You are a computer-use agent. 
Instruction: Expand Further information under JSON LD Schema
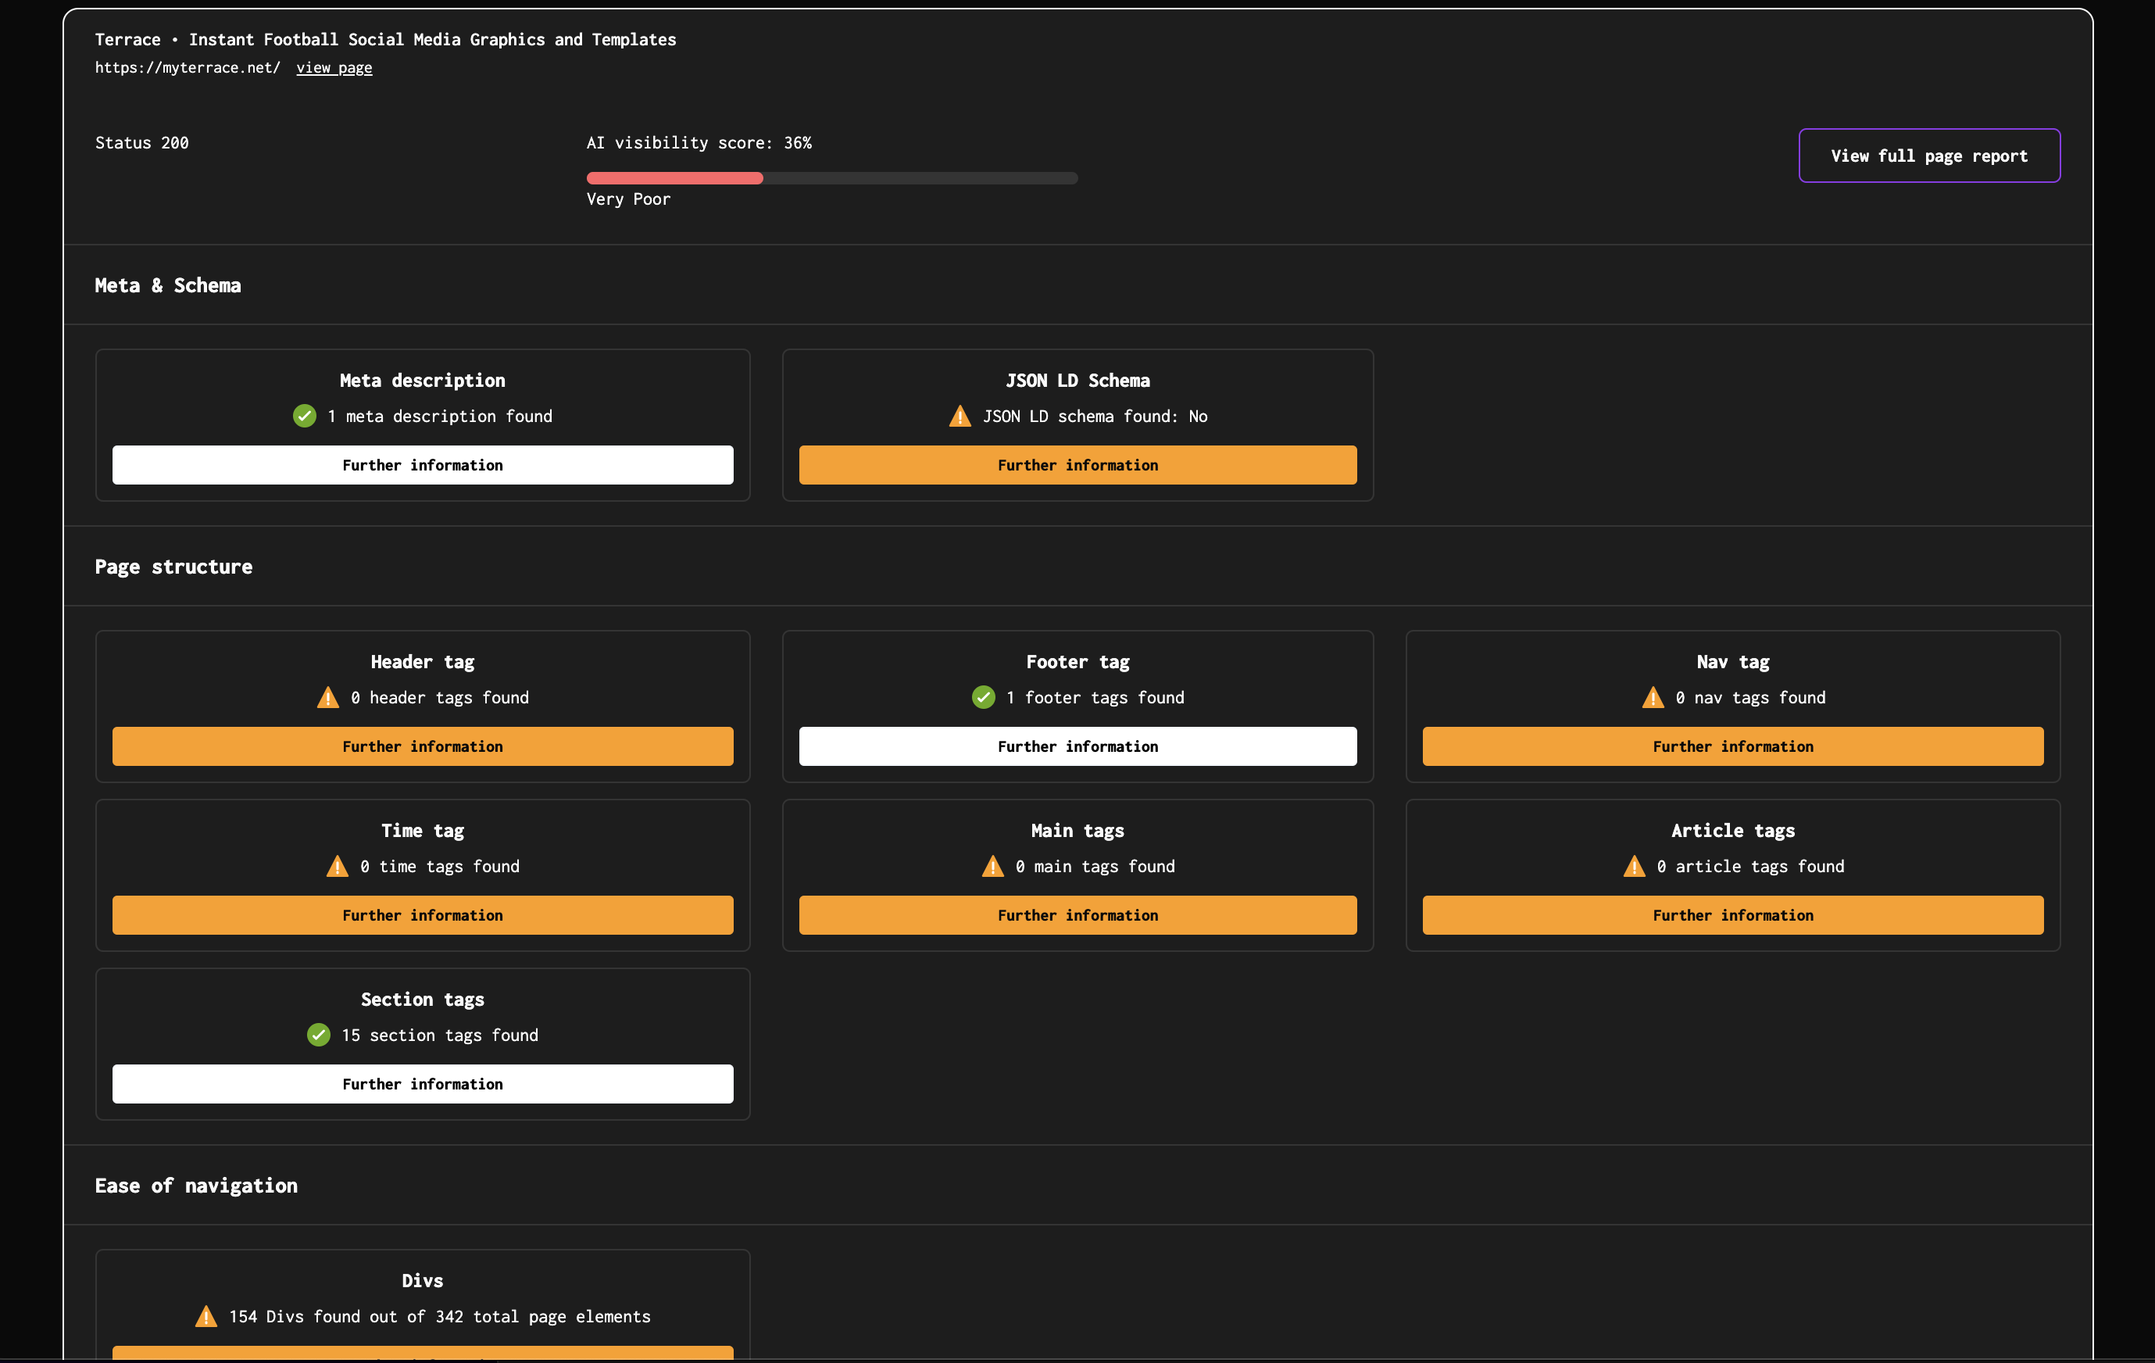point(1077,465)
